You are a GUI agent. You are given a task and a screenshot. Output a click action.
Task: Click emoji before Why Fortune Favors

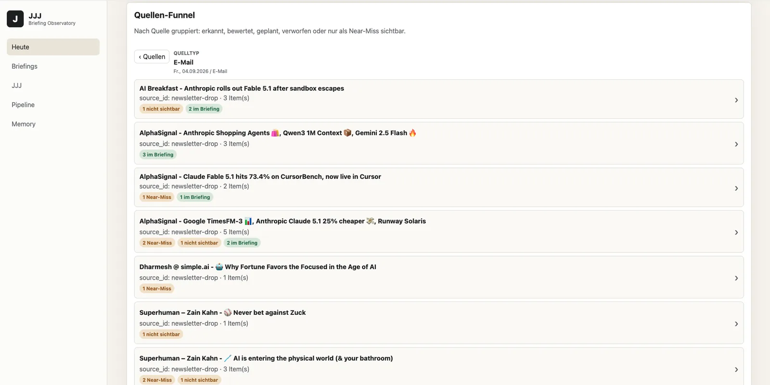[219, 267]
